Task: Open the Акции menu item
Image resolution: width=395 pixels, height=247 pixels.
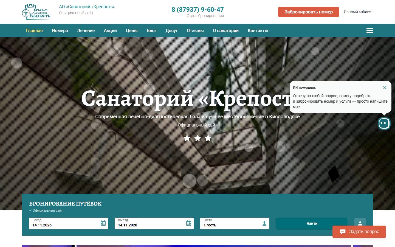Action: [110, 30]
